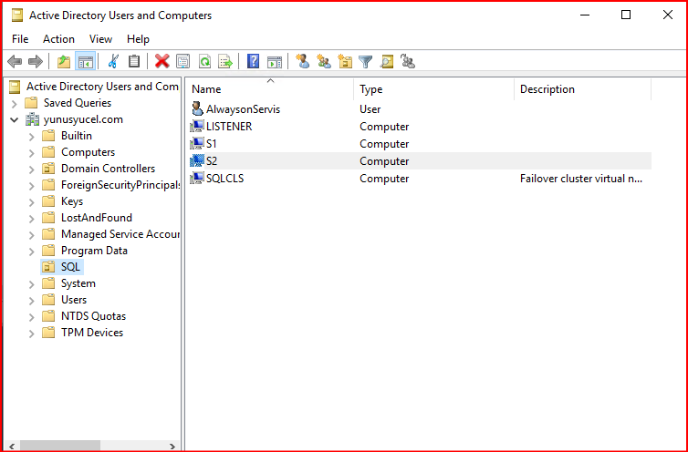Click the Create New User icon
This screenshot has height=452, width=688.
(x=302, y=61)
